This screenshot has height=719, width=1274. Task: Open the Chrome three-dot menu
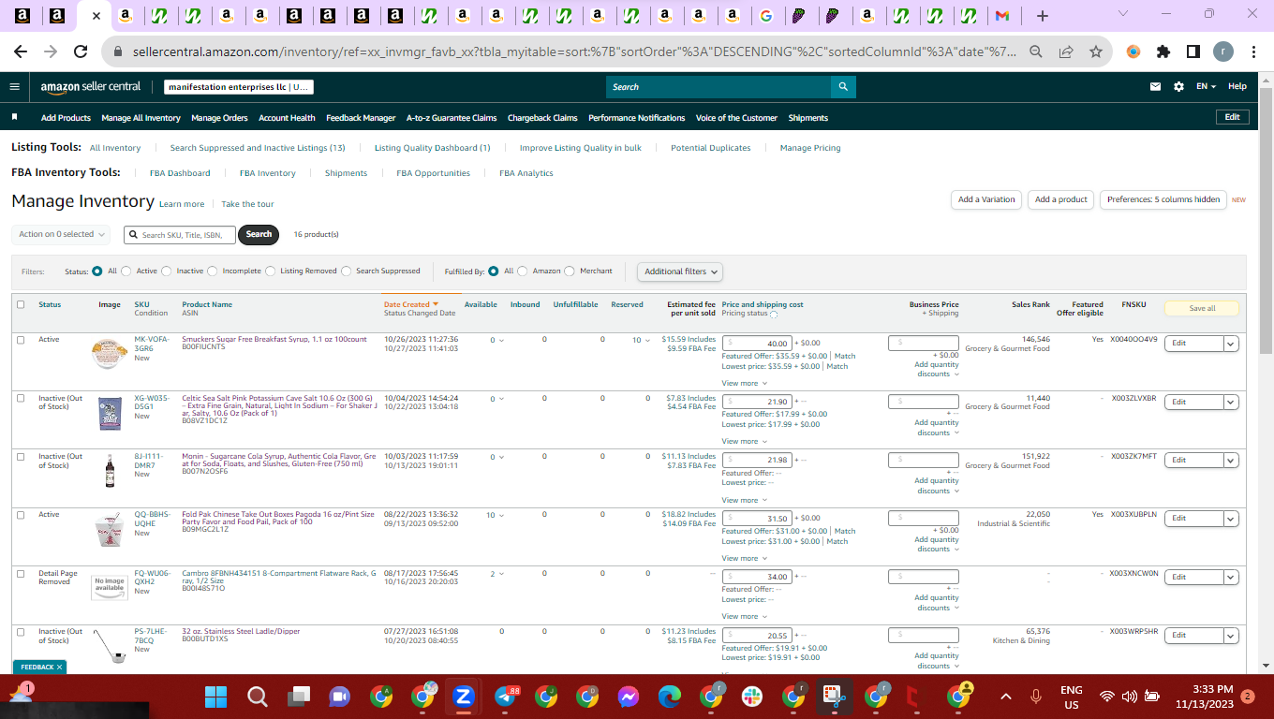[1253, 52]
